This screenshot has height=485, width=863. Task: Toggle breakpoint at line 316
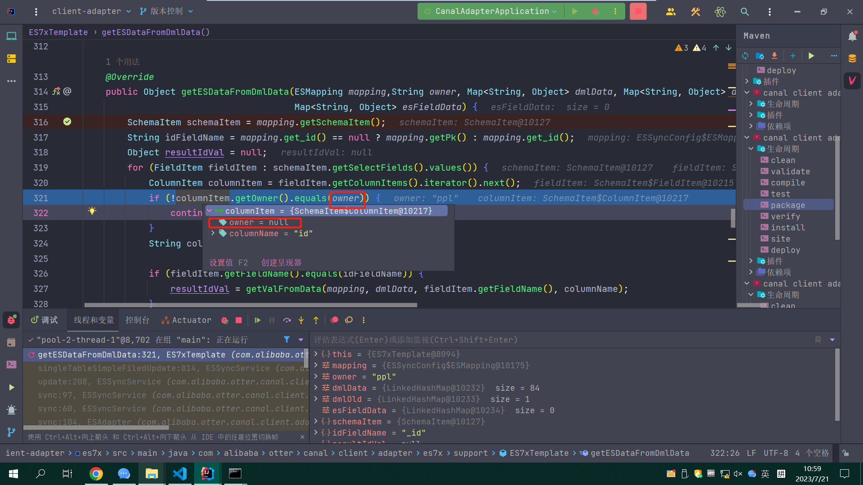[67, 122]
